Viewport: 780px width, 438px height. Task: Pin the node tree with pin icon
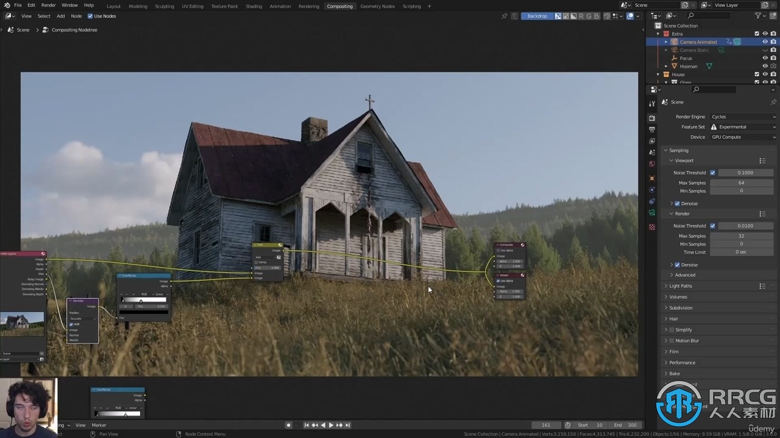point(504,16)
